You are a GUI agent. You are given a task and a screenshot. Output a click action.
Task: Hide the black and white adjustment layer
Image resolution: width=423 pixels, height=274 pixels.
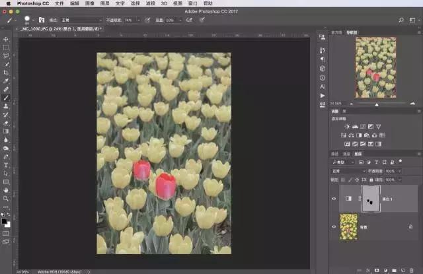334,199
